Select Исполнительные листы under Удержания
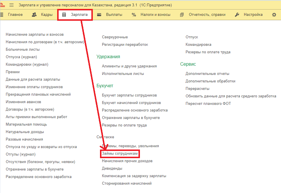The image size is (281, 193). (x=123, y=74)
